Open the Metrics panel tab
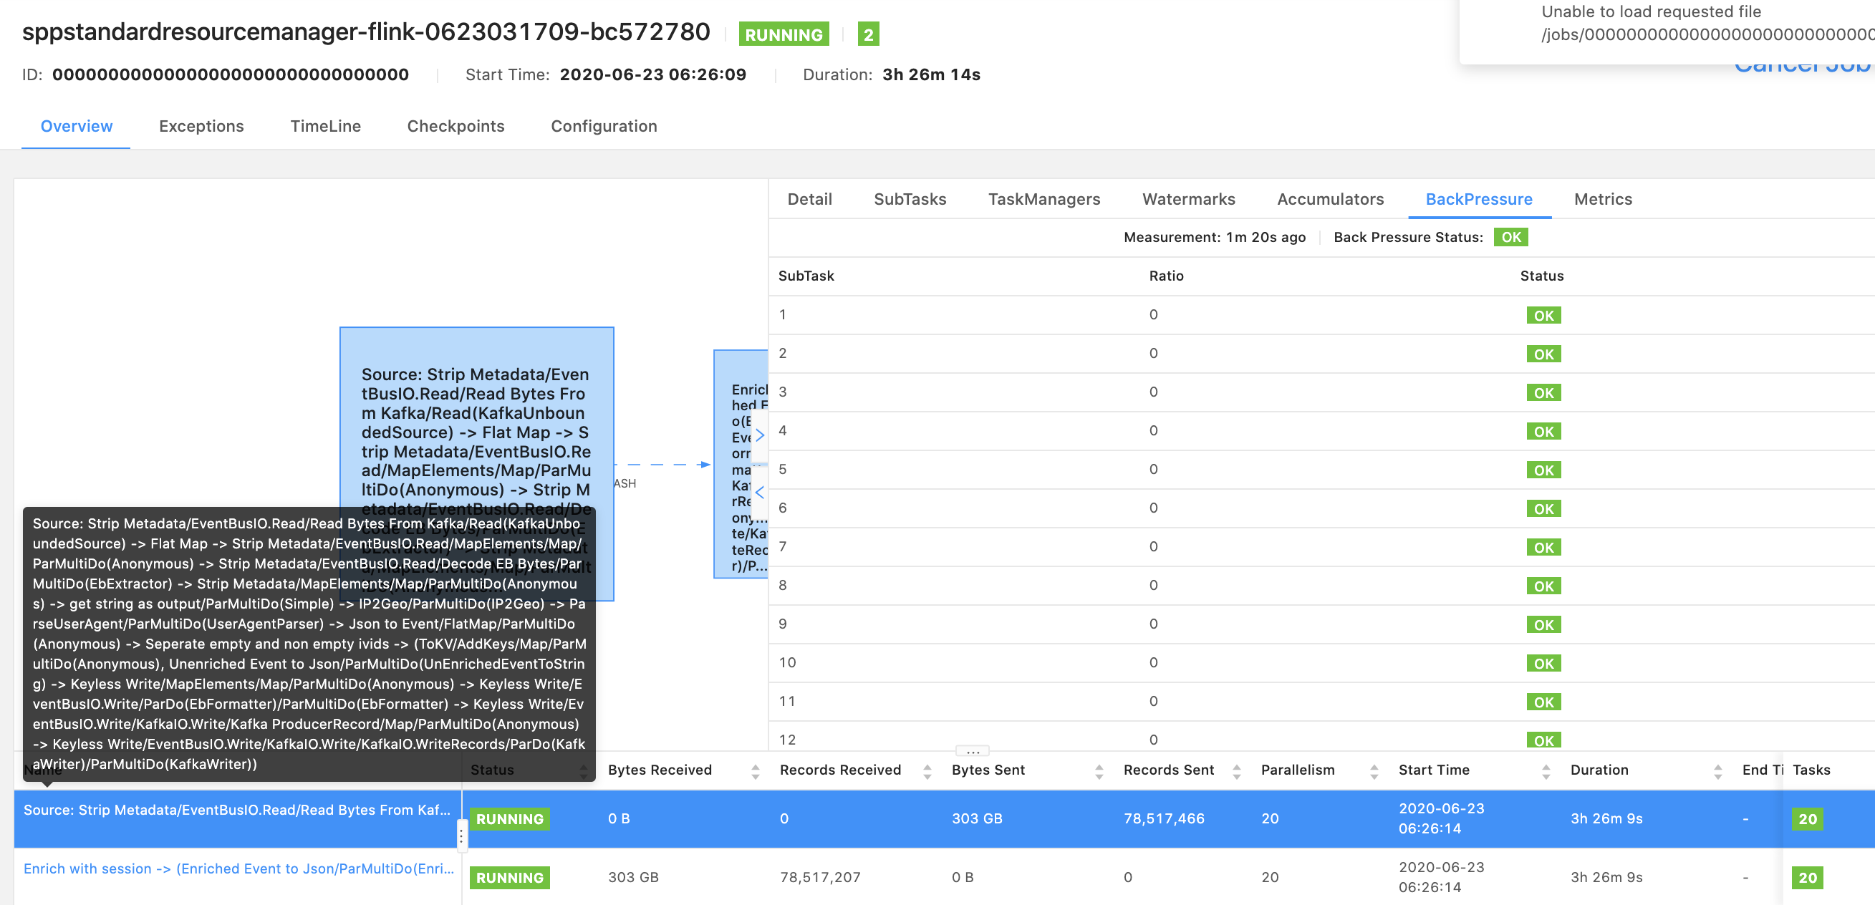This screenshot has height=905, width=1875. (1602, 199)
